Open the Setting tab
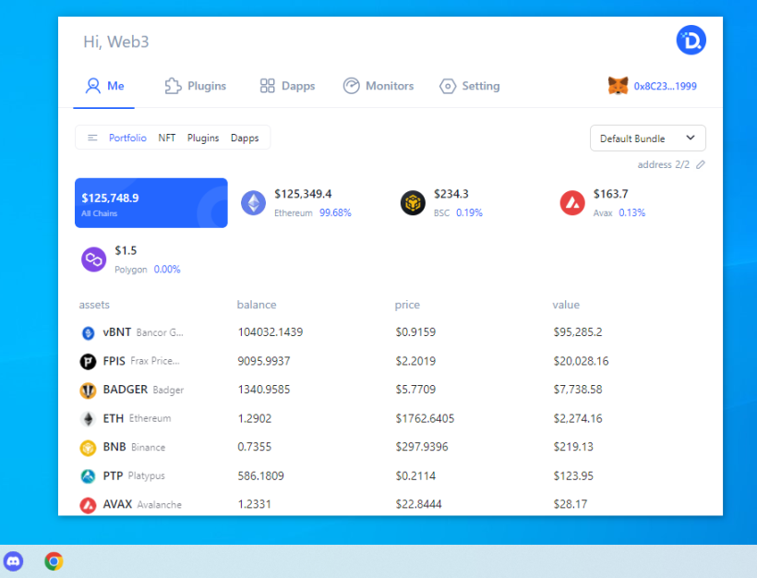757x578 pixels. (x=470, y=86)
